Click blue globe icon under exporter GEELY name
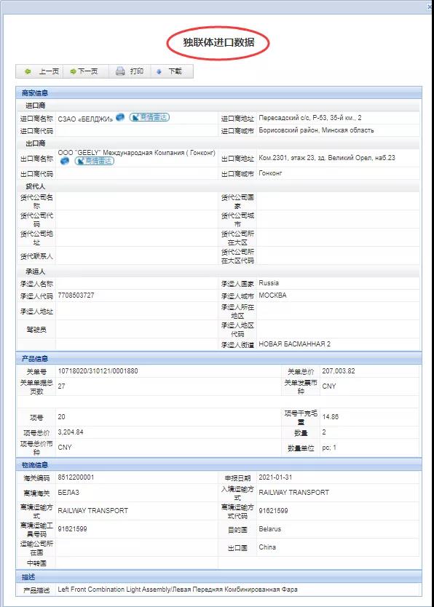434x607 pixels. (x=65, y=160)
